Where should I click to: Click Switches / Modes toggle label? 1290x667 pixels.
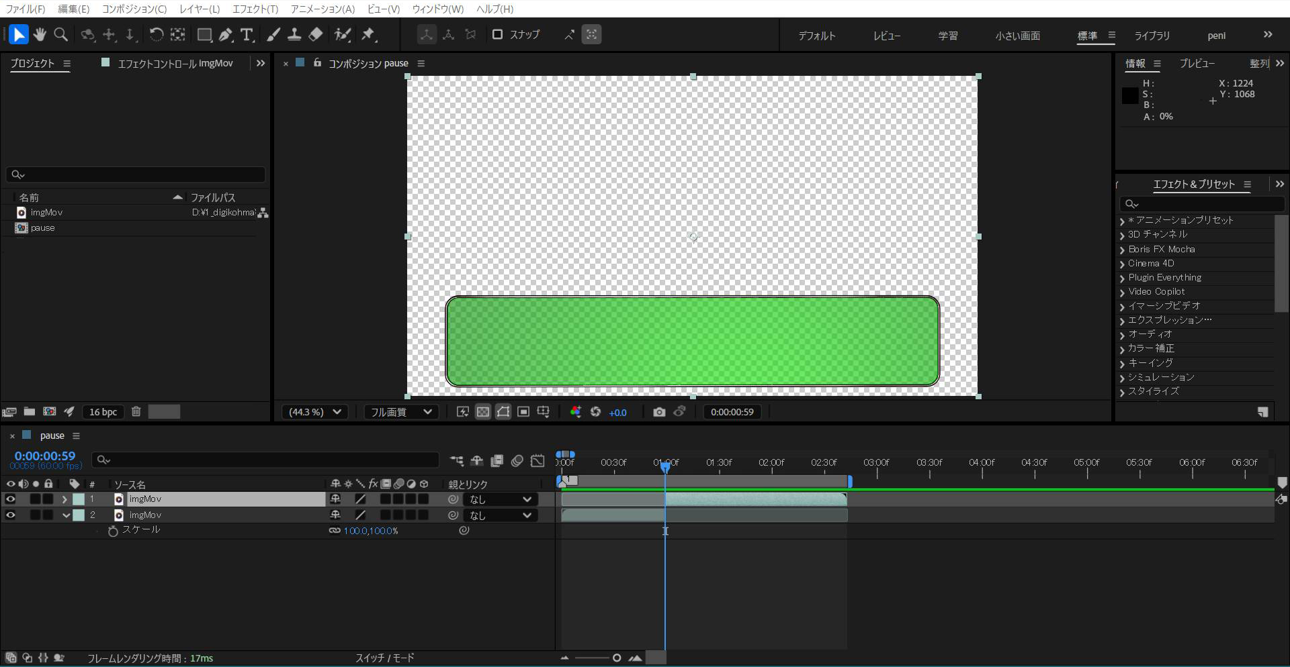[x=384, y=658]
